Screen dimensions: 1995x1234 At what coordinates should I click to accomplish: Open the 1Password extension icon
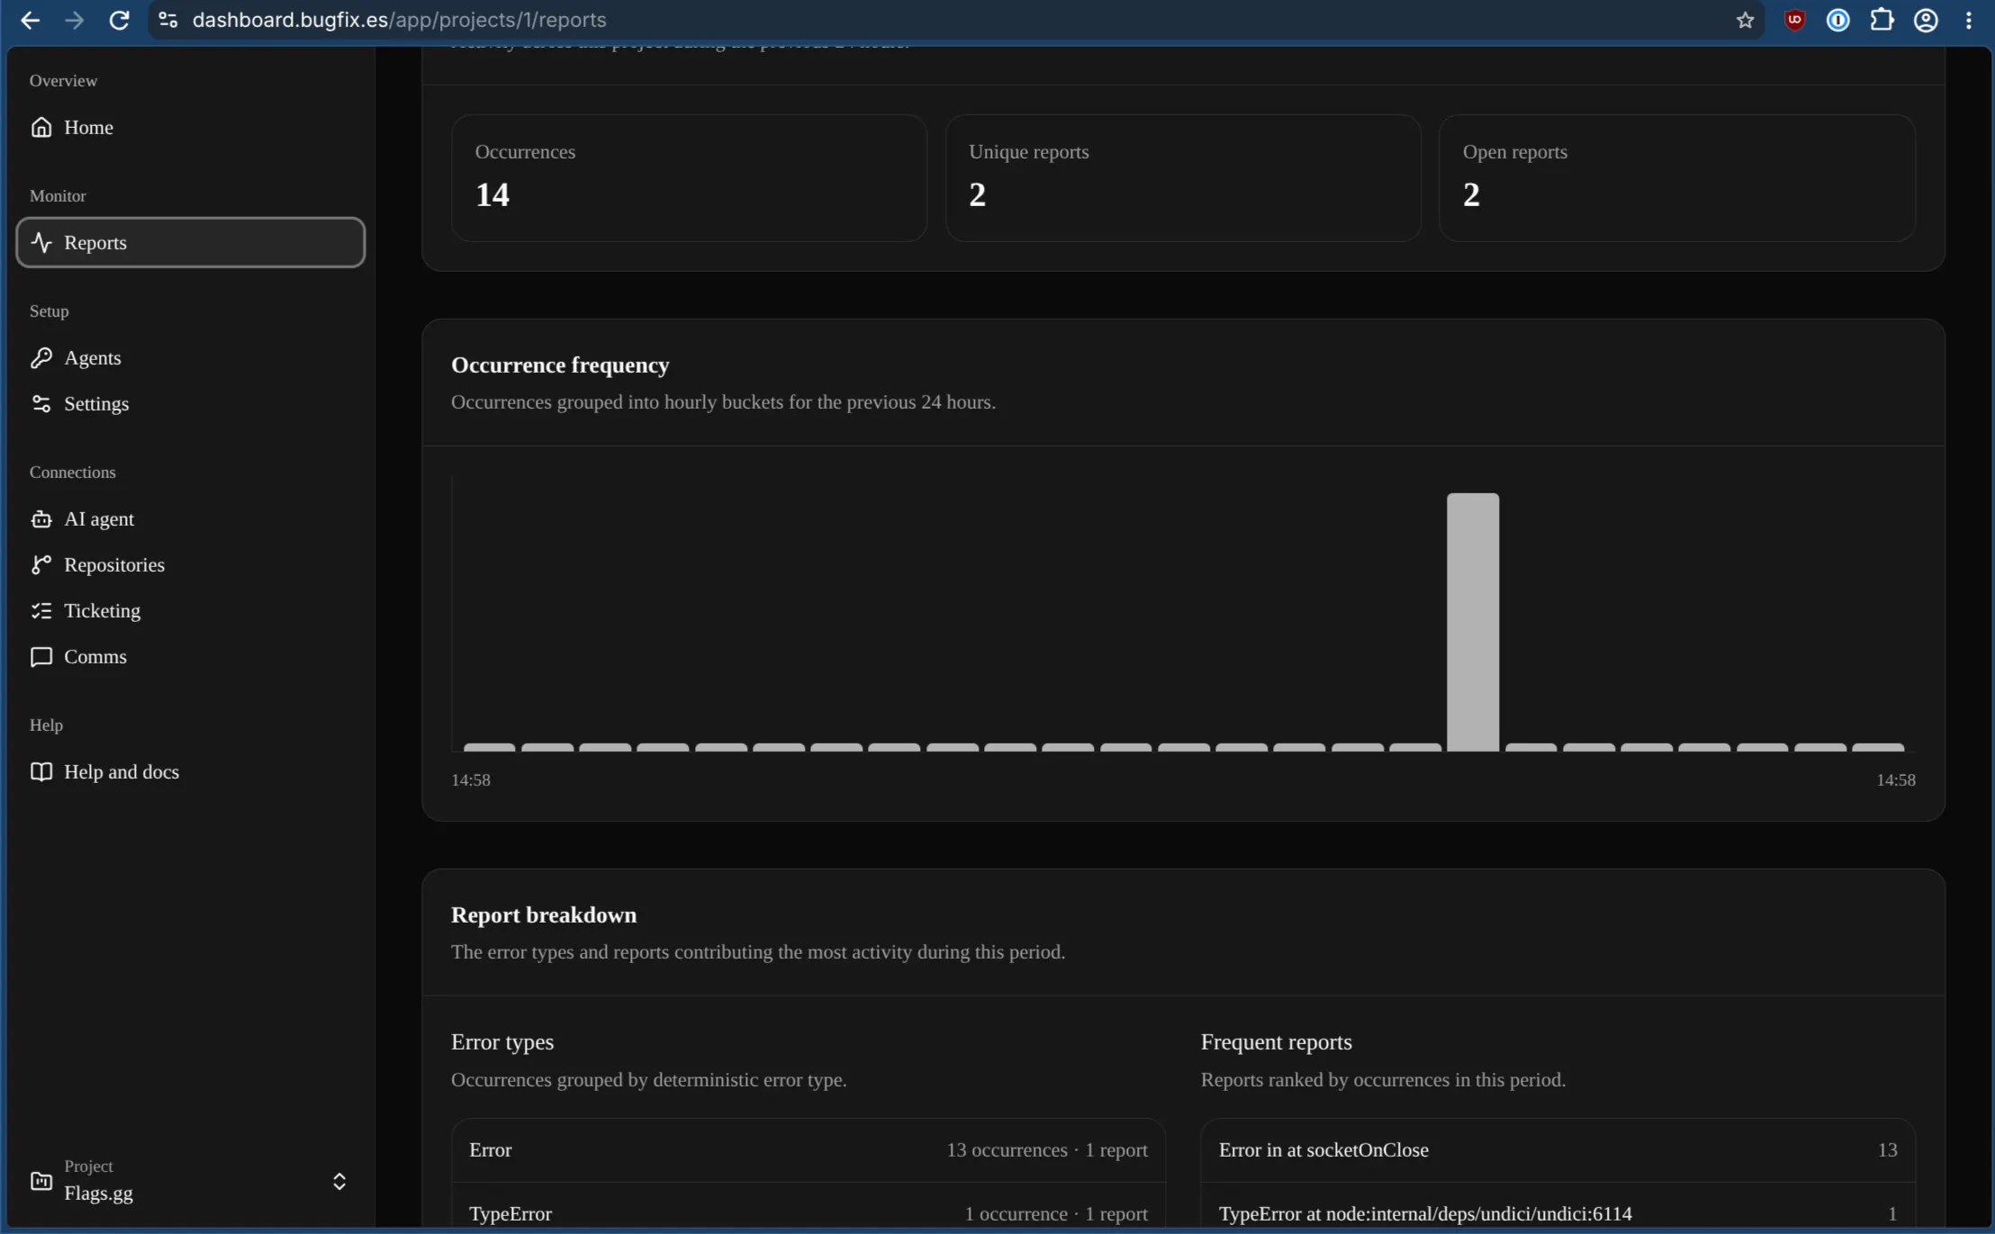[x=1837, y=20]
